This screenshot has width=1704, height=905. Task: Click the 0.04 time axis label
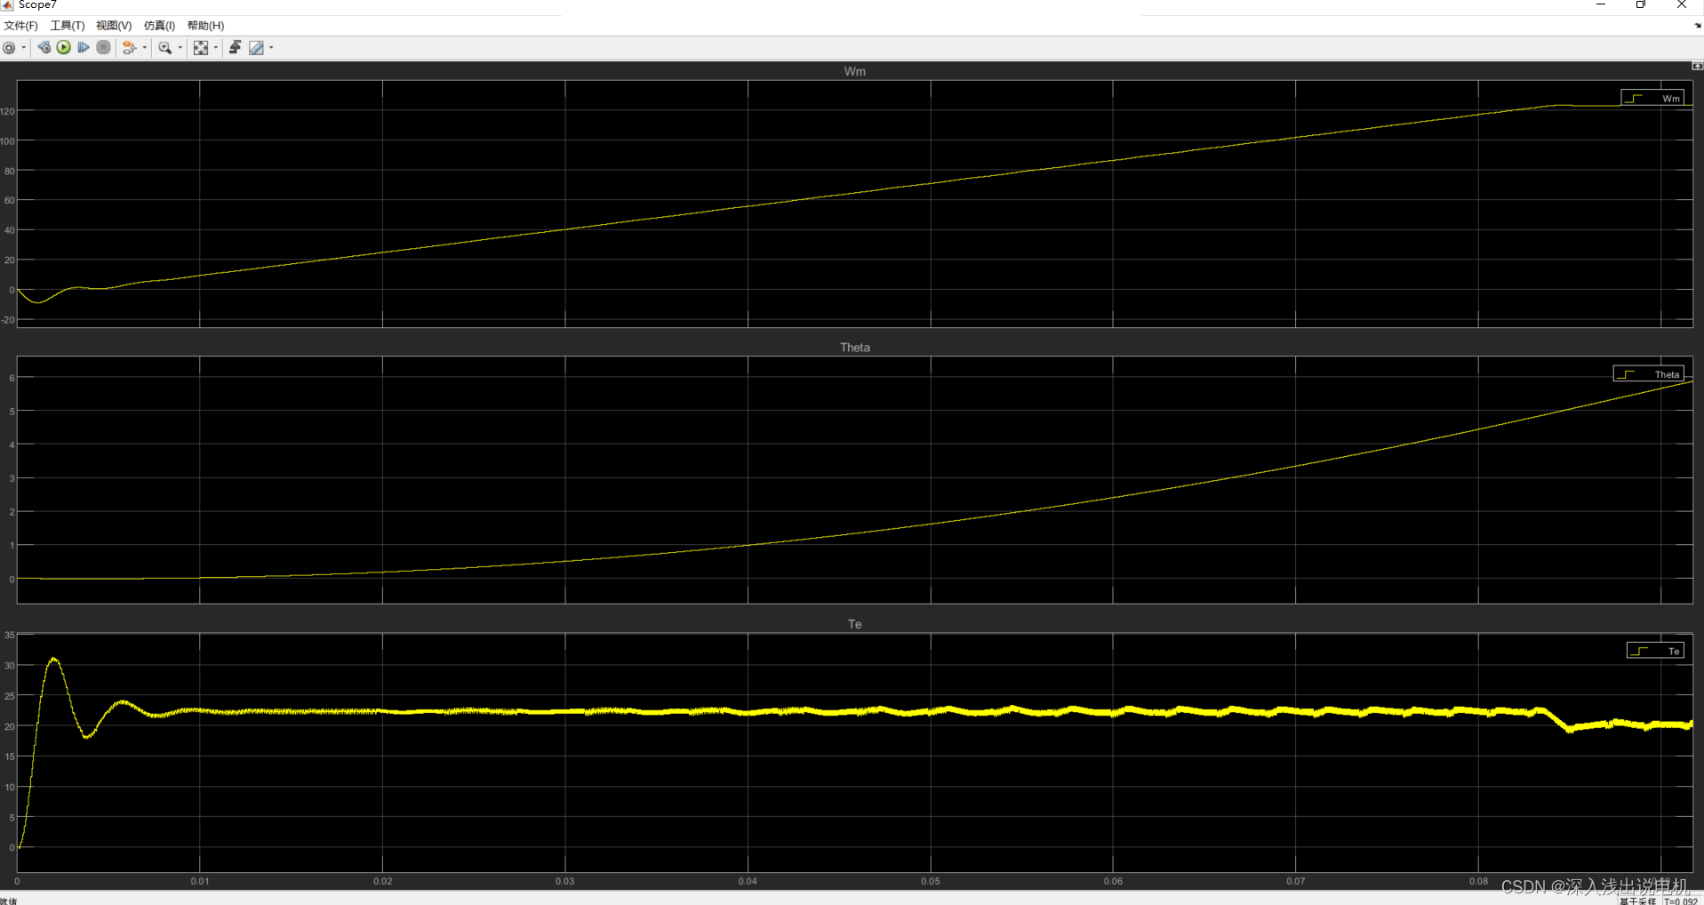(748, 881)
